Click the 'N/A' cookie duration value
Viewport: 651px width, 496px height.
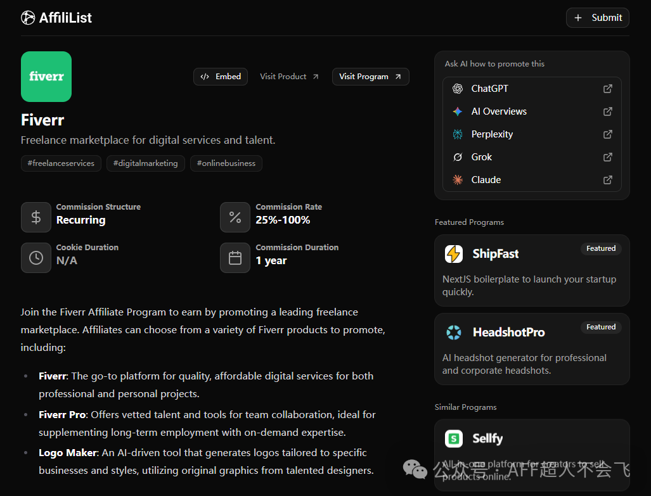tap(67, 260)
